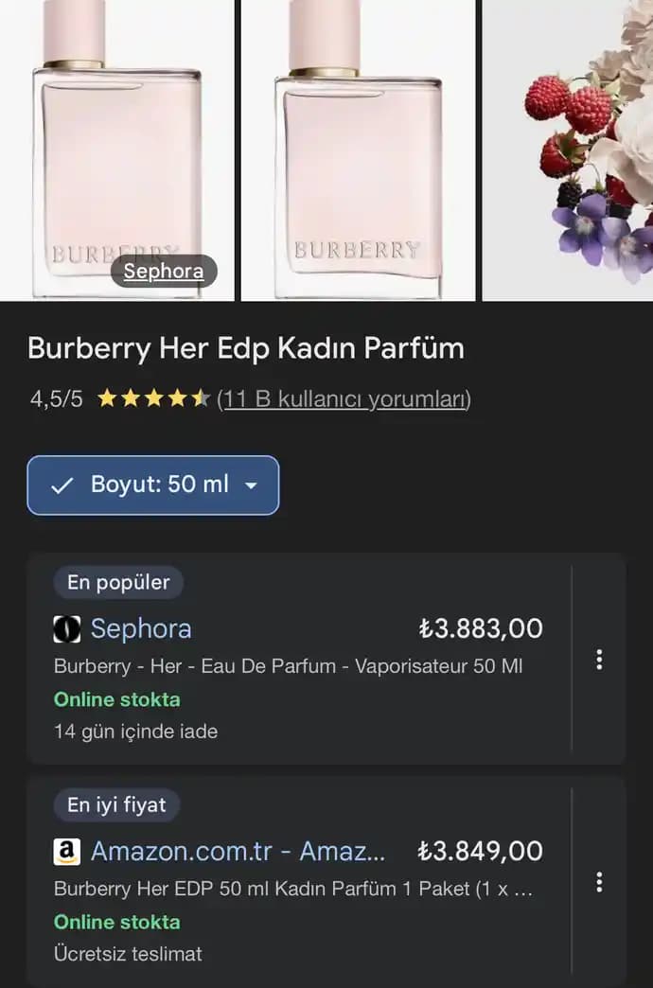
Task: Click the Burberry Her Edp product title
Action: click(244, 348)
